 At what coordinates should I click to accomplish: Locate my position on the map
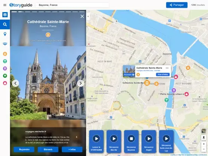pos(203,138)
